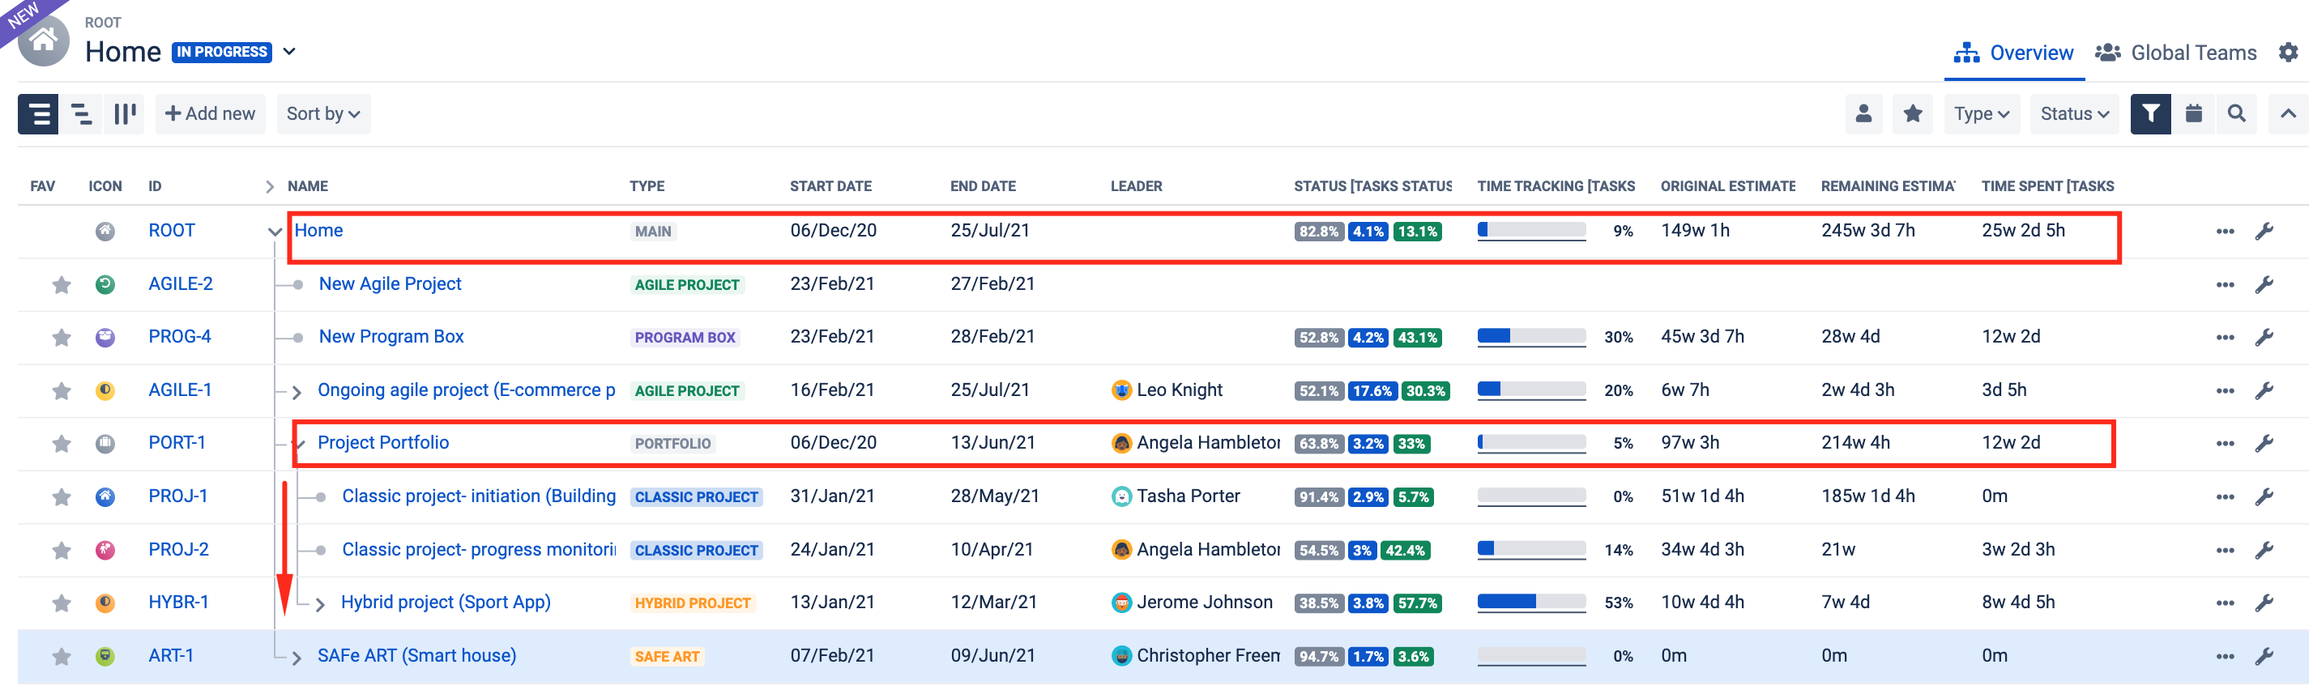
Task: Open the Overview tab
Action: pos(2014,53)
